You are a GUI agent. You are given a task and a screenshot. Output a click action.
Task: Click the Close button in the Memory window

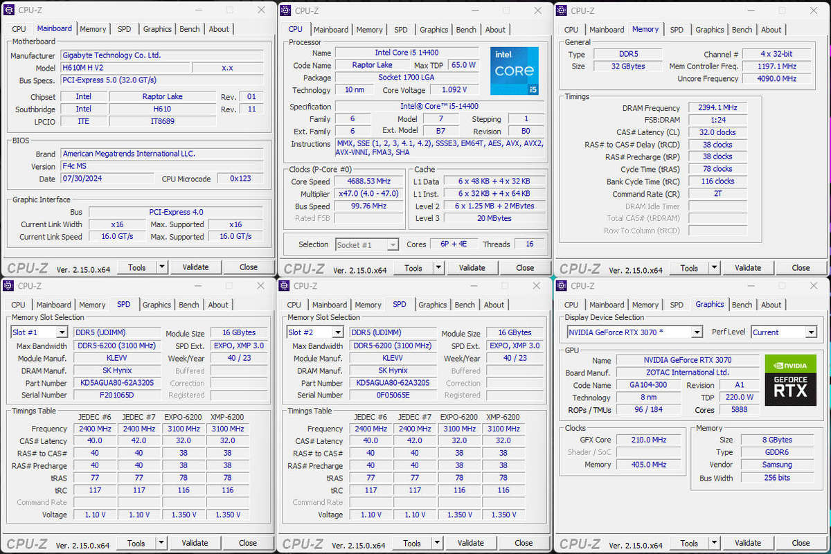801,267
